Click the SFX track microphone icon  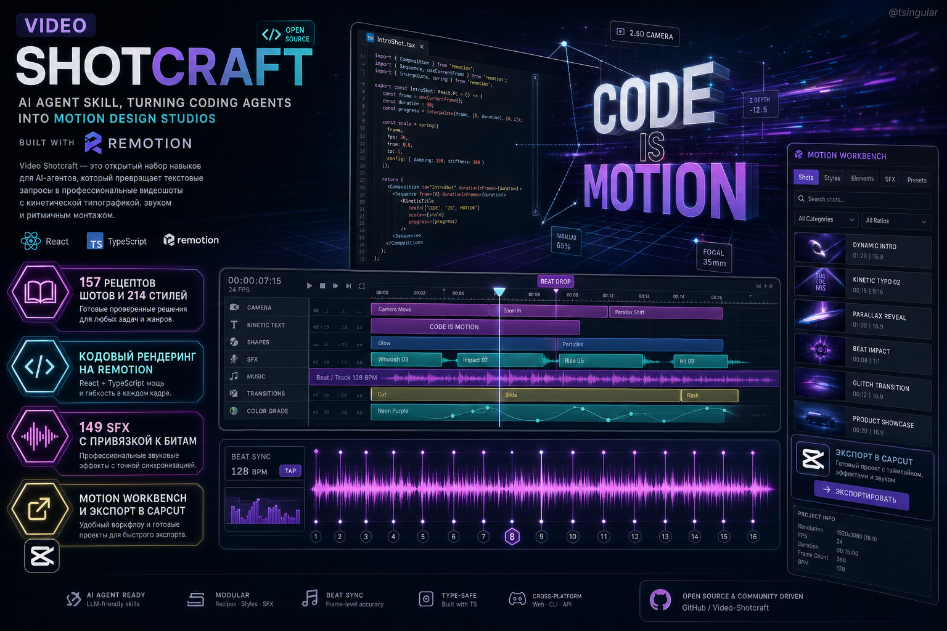click(234, 359)
